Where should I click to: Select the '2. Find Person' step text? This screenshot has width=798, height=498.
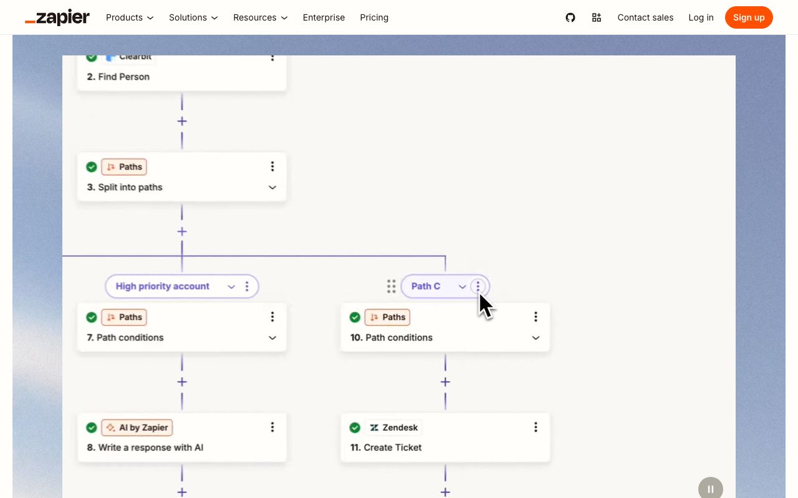click(x=118, y=77)
